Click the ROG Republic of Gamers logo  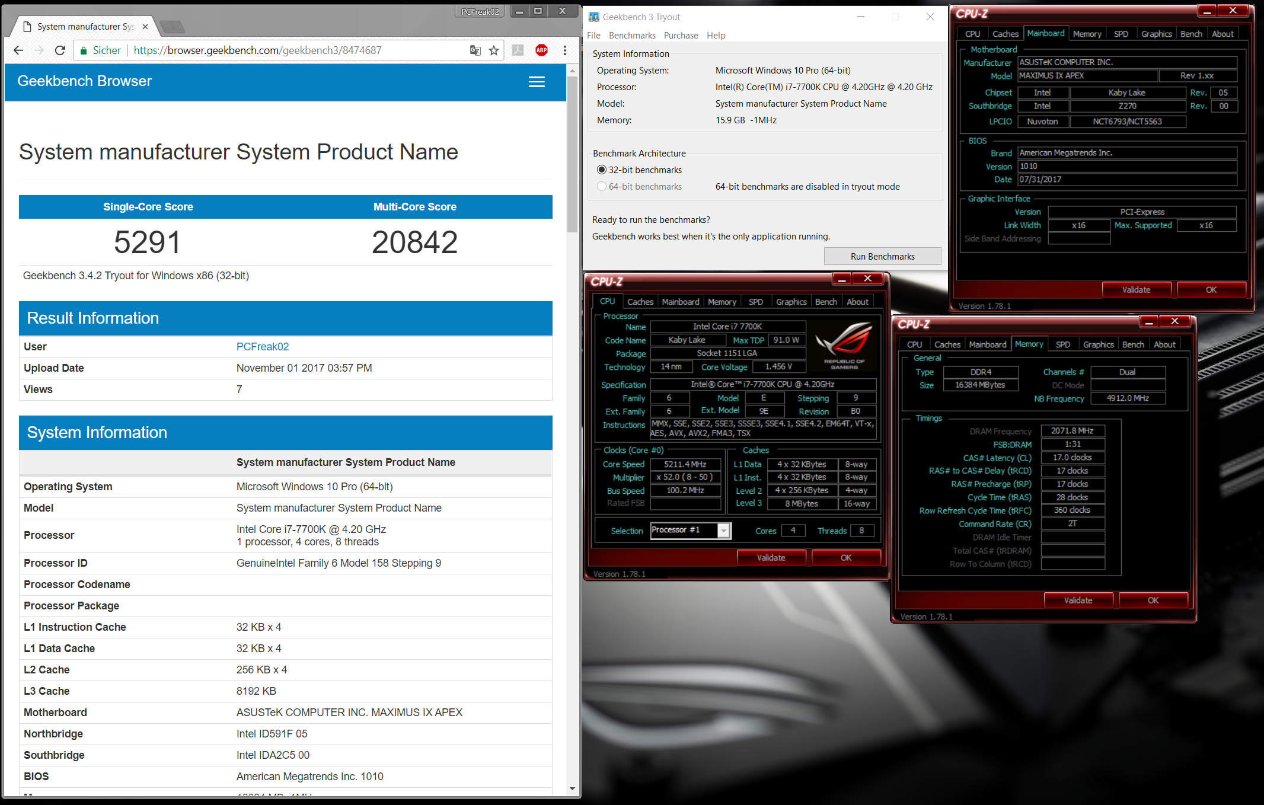point(844,346)
